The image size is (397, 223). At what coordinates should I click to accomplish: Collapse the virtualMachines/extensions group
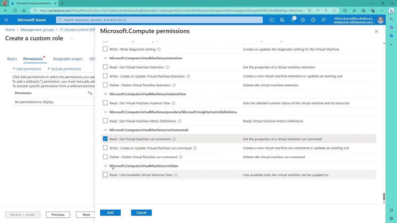tap(105, 58)
